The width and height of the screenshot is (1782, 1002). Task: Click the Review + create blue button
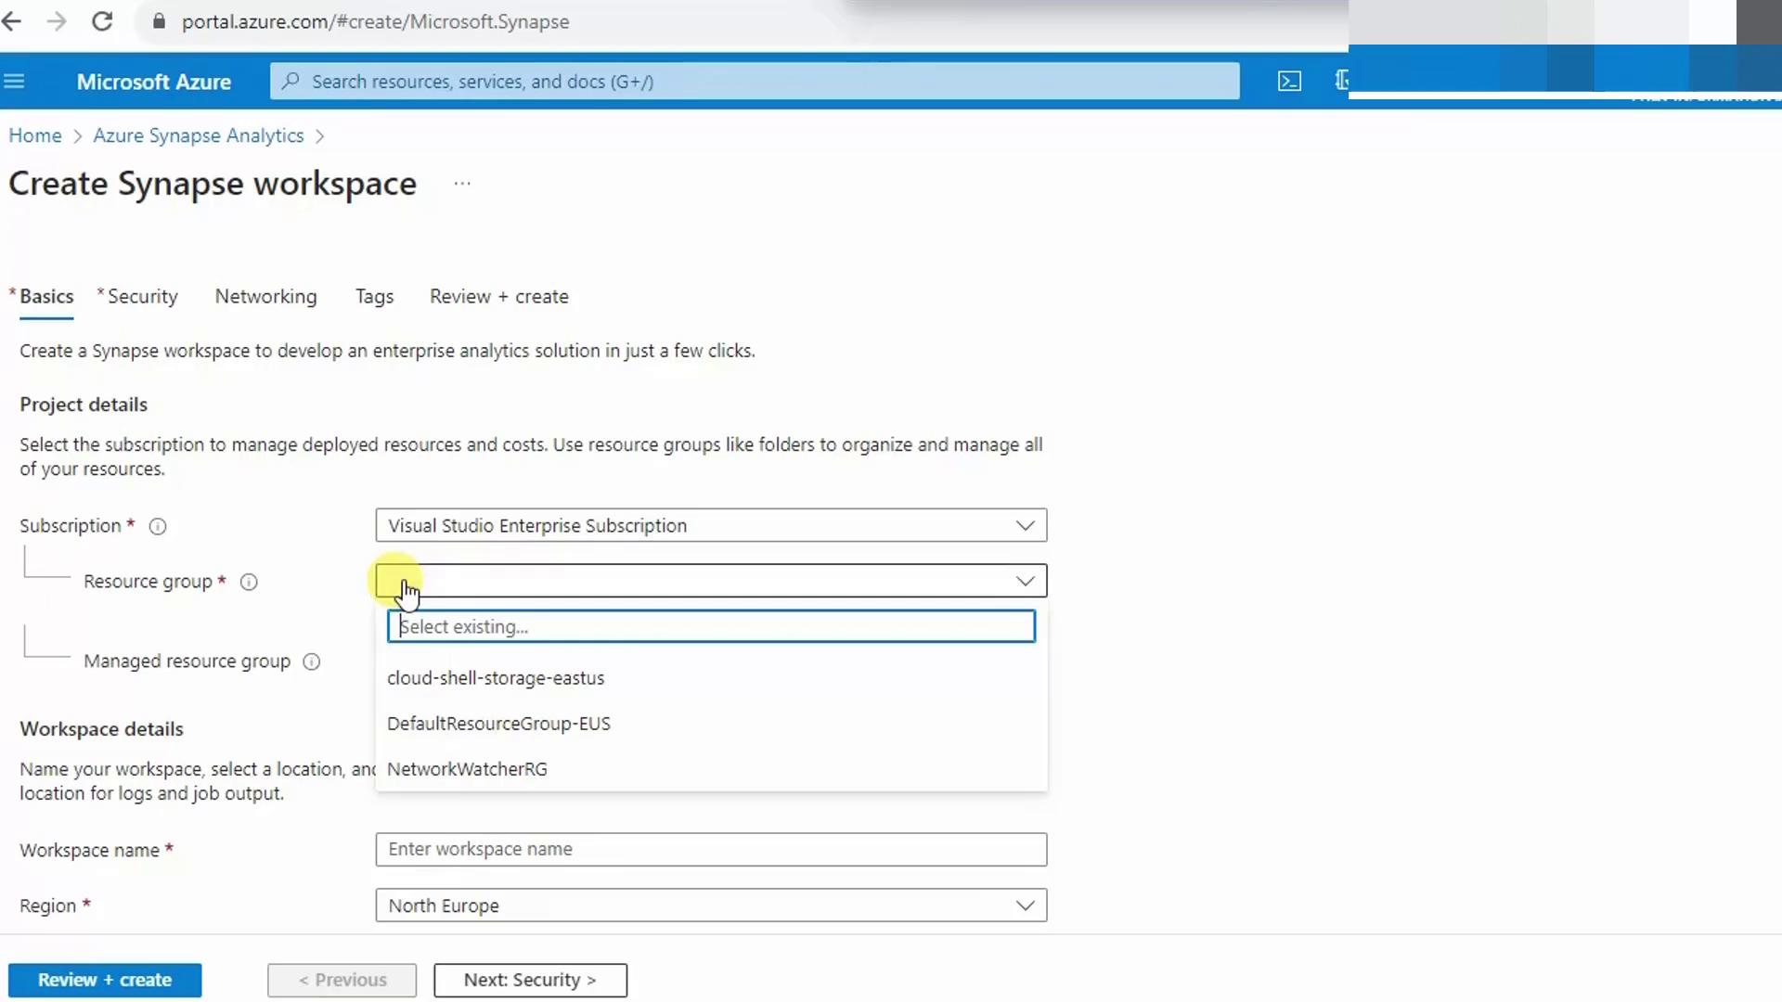(105, 980)
